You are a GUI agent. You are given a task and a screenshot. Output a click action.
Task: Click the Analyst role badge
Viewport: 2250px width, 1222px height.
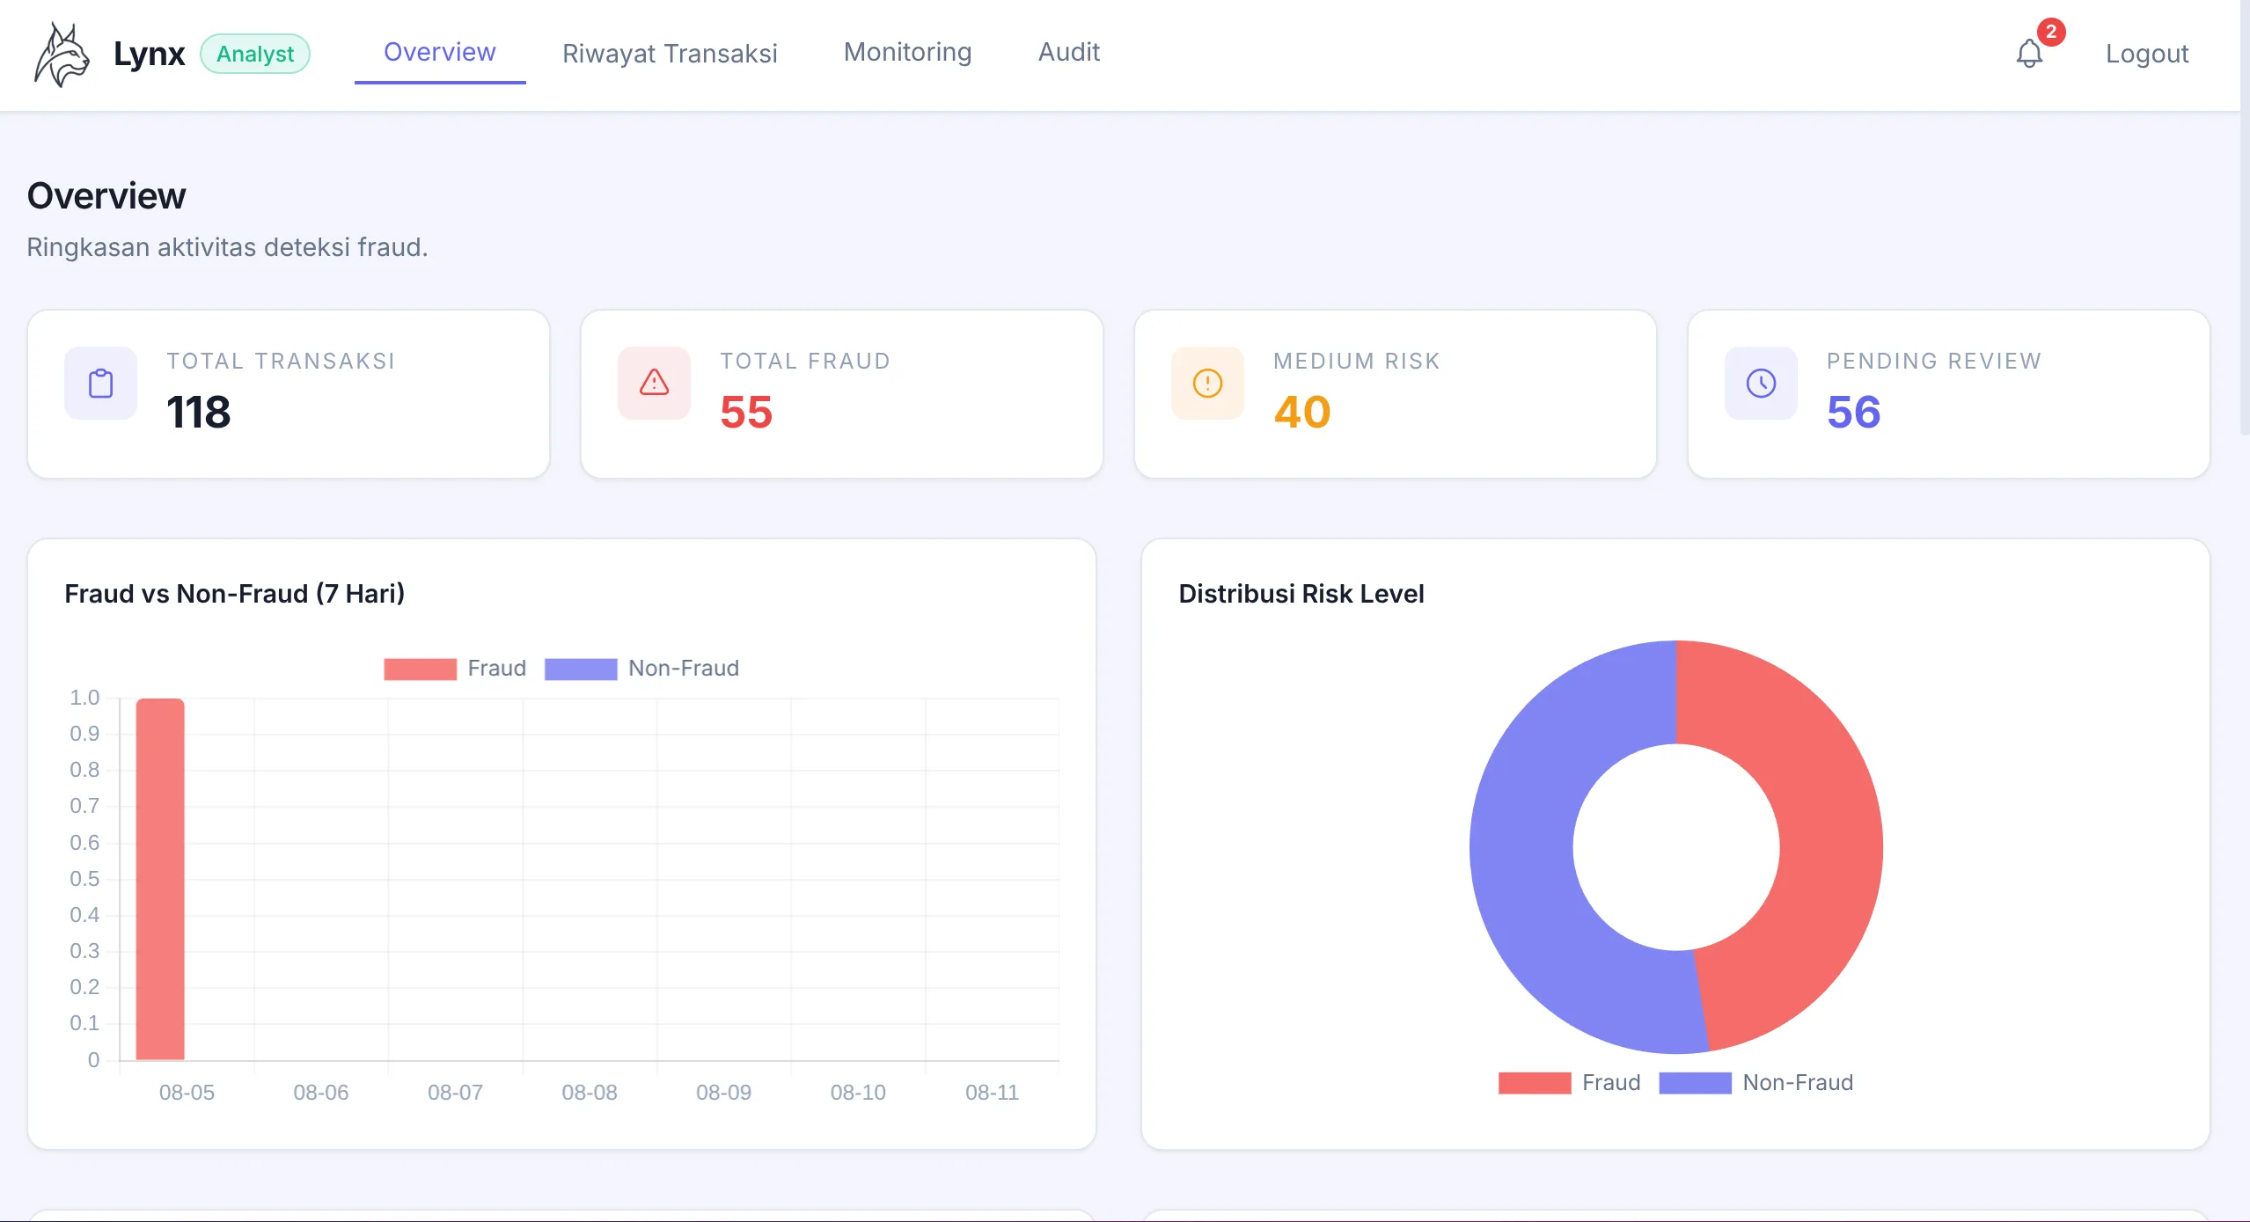[x=255, y=54]
